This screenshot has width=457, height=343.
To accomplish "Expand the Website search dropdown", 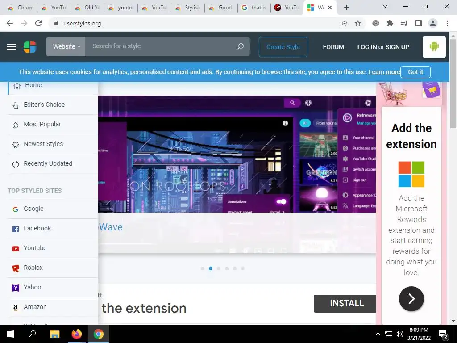I will 66,46.
